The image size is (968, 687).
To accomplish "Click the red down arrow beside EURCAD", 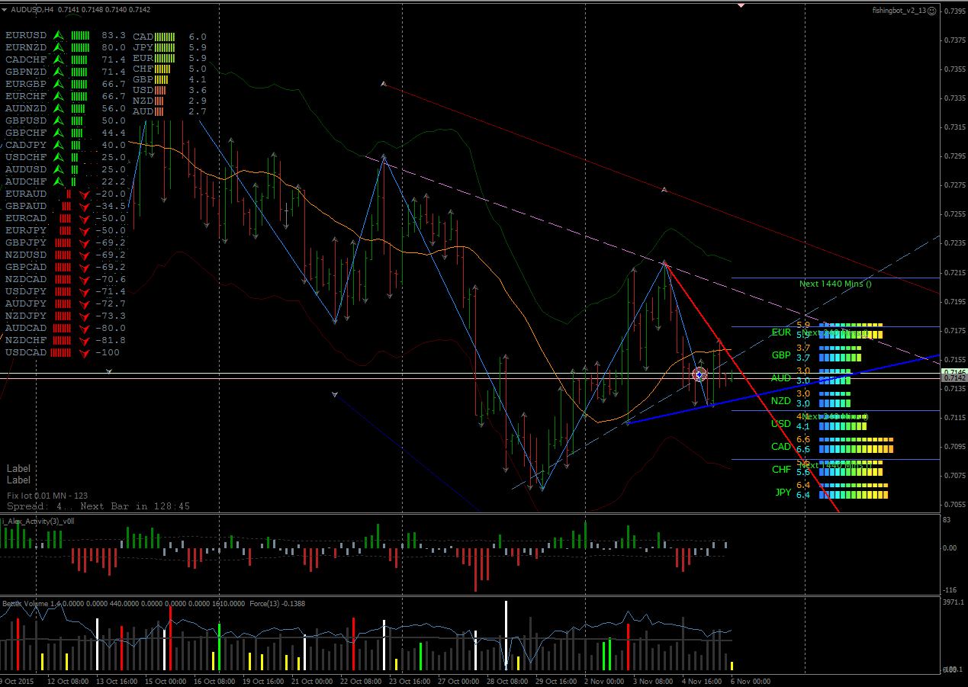I will pyautogui.click(x=85, y=219).
